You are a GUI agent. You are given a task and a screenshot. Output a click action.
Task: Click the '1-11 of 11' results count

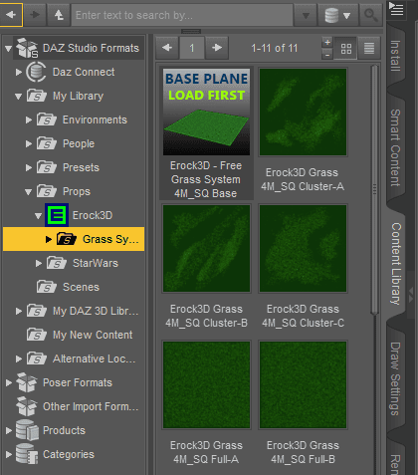pos(275,48)
